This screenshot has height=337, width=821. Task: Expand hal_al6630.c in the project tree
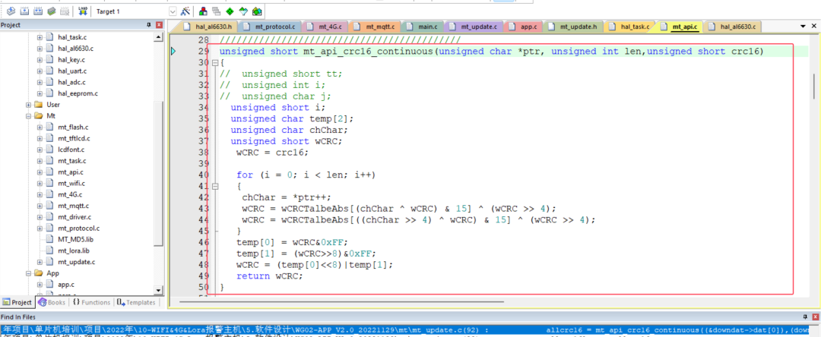point(40,49)
